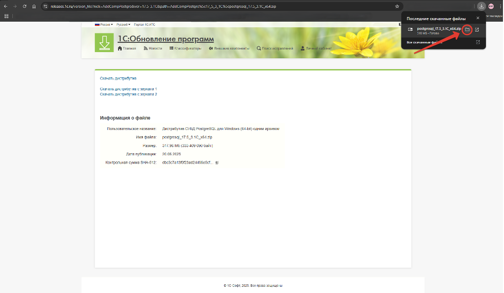Open the browser profile avatar

click(491, 6)
